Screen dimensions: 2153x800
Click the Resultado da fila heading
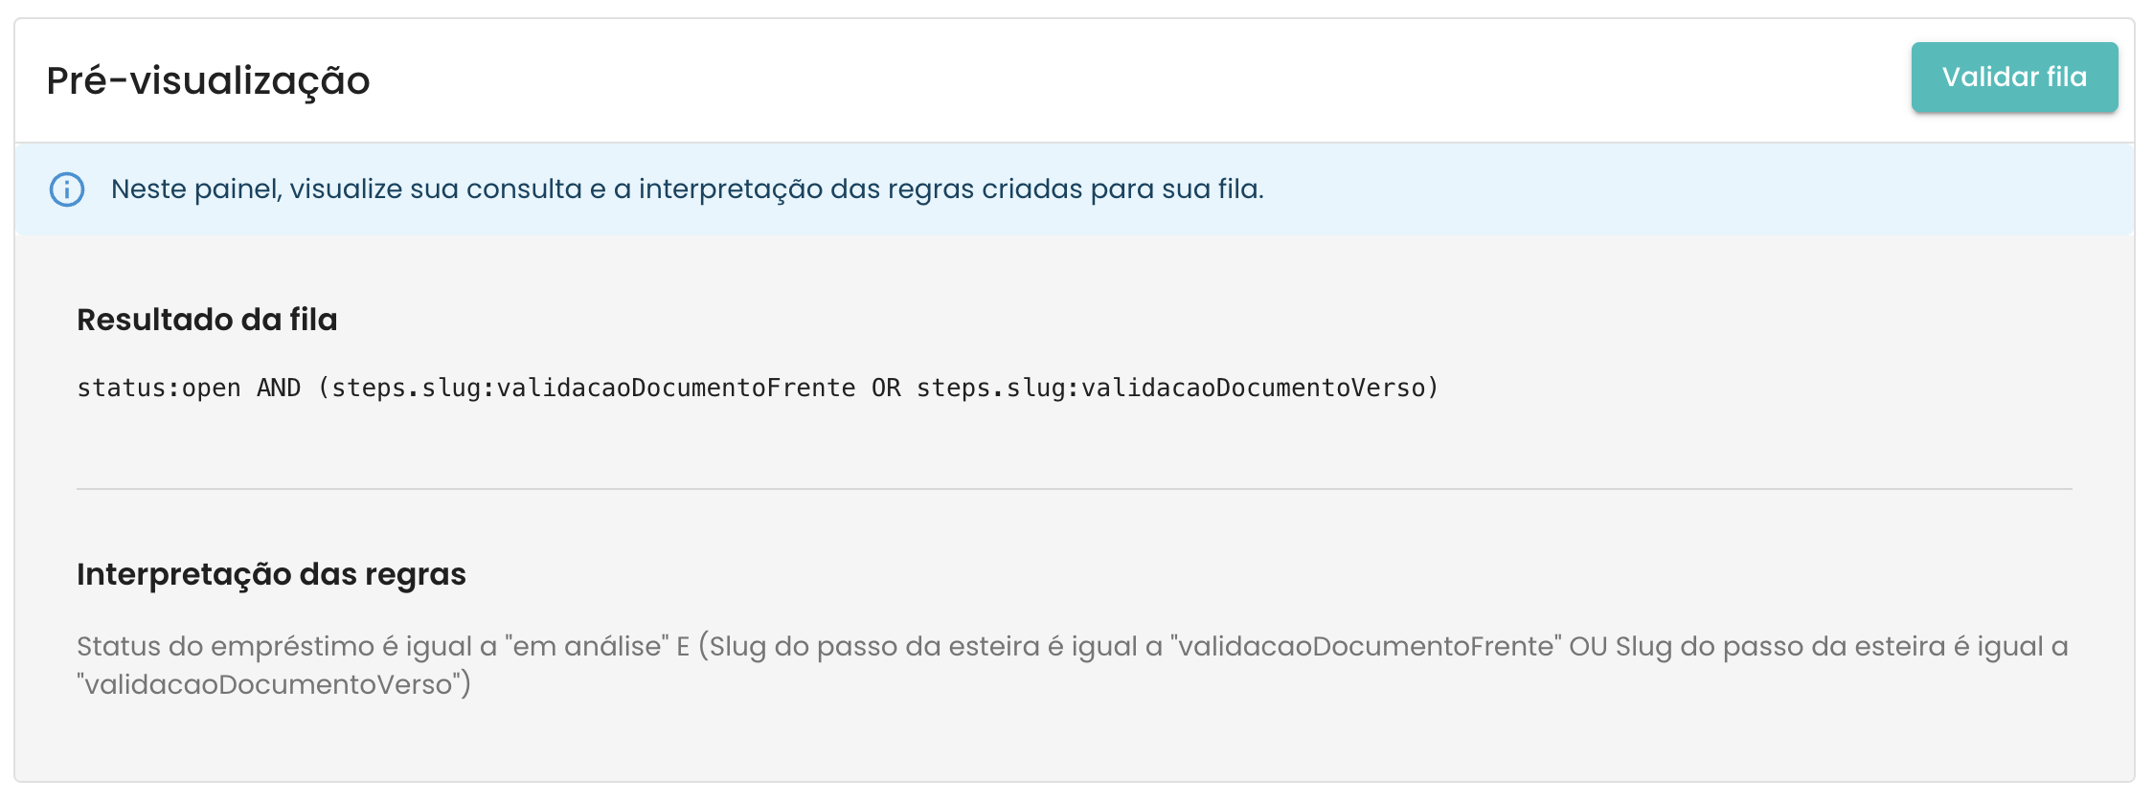(207, 320)
